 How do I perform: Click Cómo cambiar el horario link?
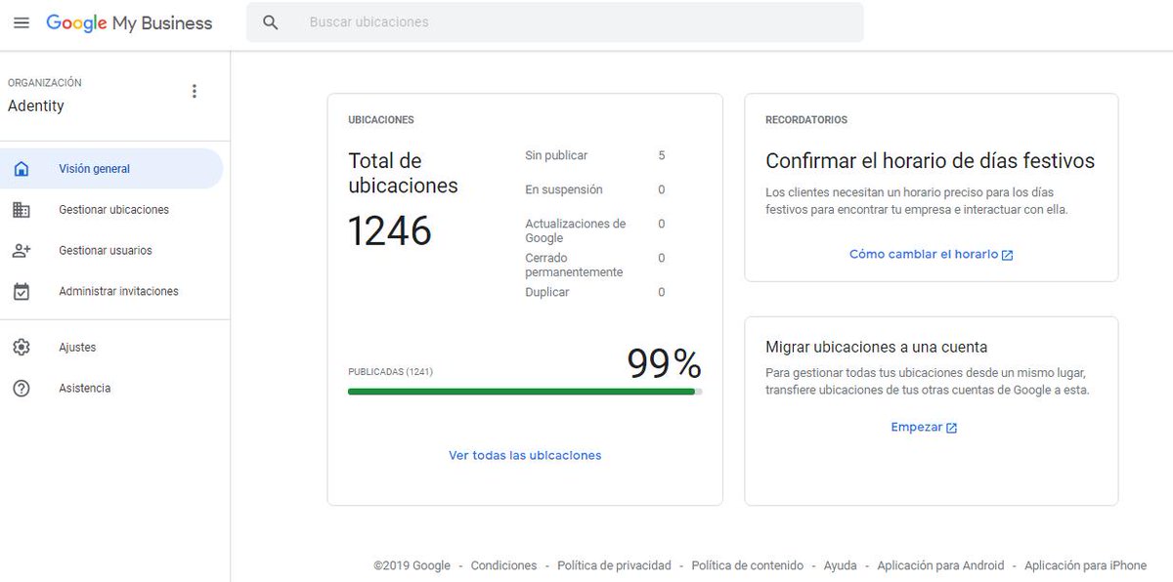(x=924, y=254)
